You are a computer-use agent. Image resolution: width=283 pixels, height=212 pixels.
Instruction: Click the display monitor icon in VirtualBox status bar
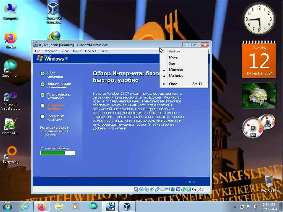click(x=167, y=189)
